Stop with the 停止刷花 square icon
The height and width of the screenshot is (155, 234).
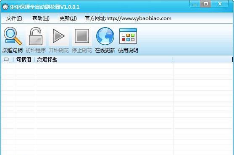coord(82,36)
